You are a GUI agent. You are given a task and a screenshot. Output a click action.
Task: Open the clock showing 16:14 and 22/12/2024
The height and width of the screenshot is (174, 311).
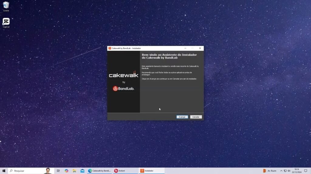click(x=296, y=171)
